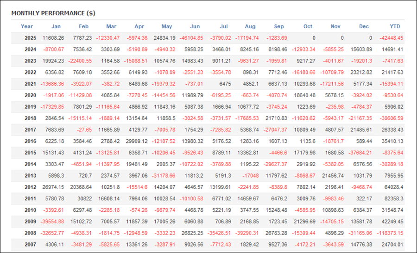
Task: Select the 2016 year row label
Action: click(x=30, y=141)
